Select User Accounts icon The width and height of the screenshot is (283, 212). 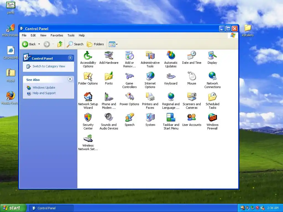click(192, 120)
